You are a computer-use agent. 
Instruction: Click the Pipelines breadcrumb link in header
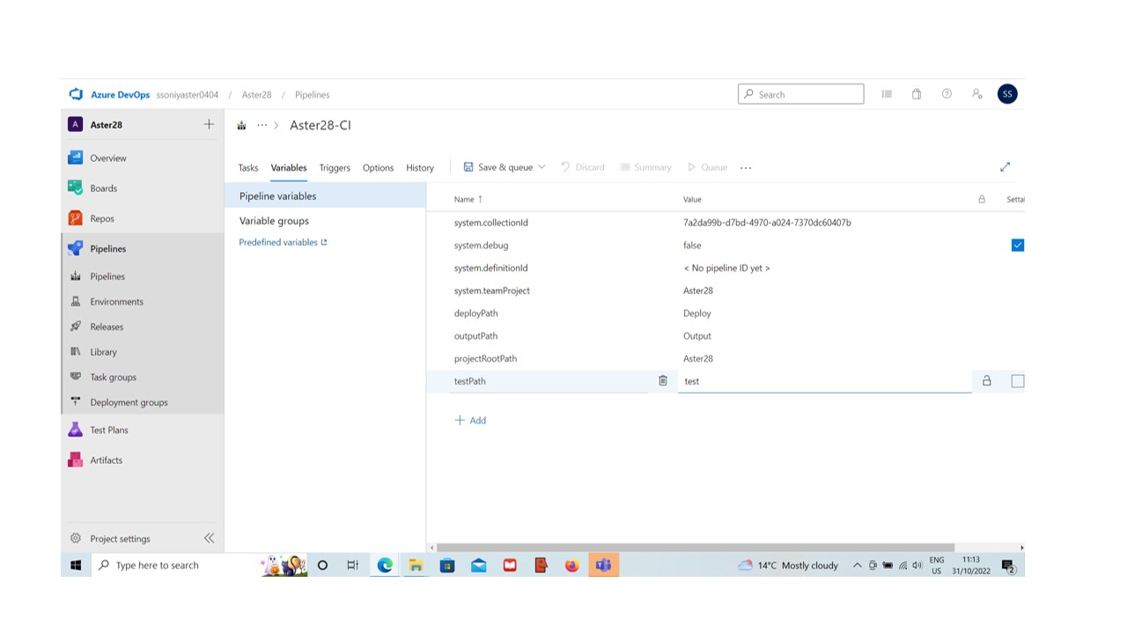[x=313, y=94]
